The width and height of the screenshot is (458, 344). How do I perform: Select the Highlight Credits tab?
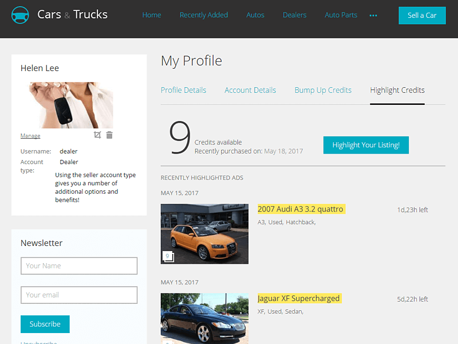397,90
